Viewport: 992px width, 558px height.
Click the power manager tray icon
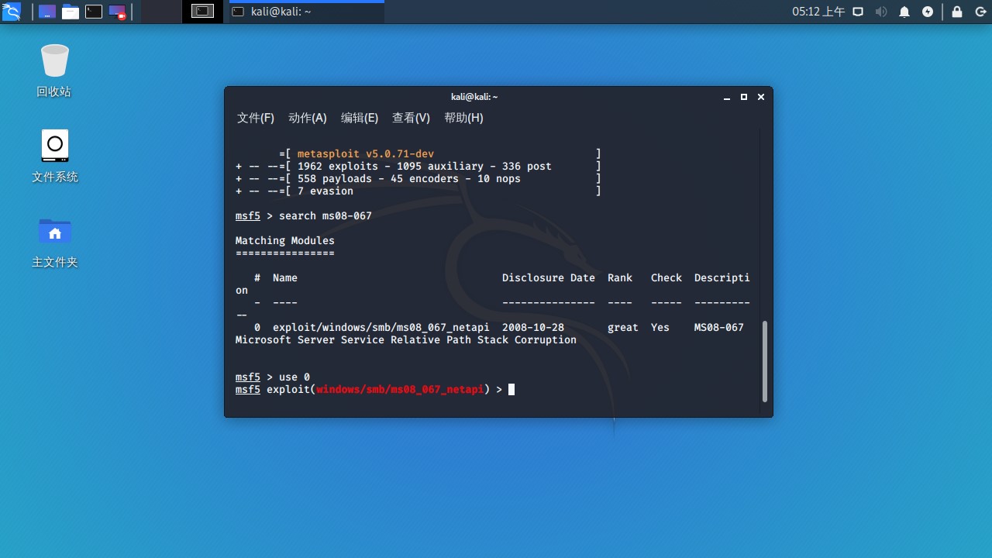[928, 12]
